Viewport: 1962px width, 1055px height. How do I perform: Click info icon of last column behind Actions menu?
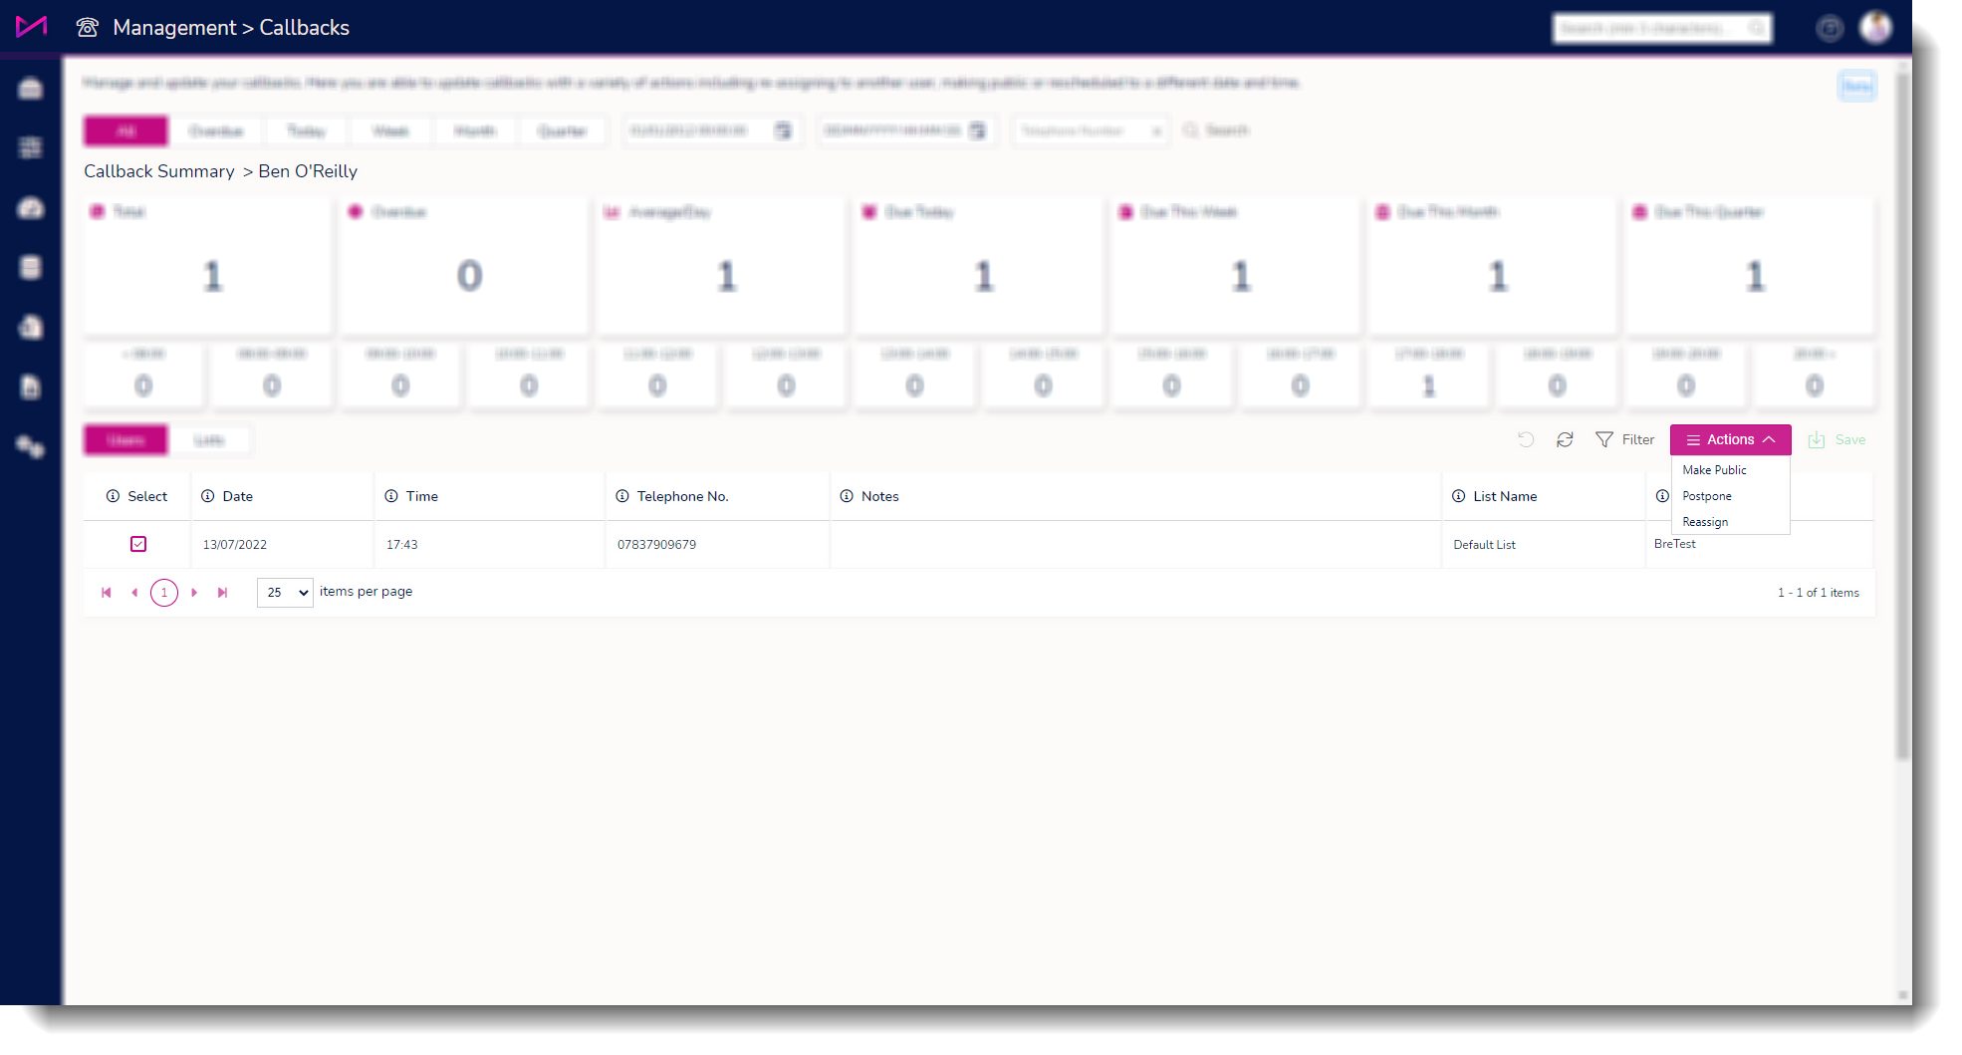click(x=1662, y=496)
